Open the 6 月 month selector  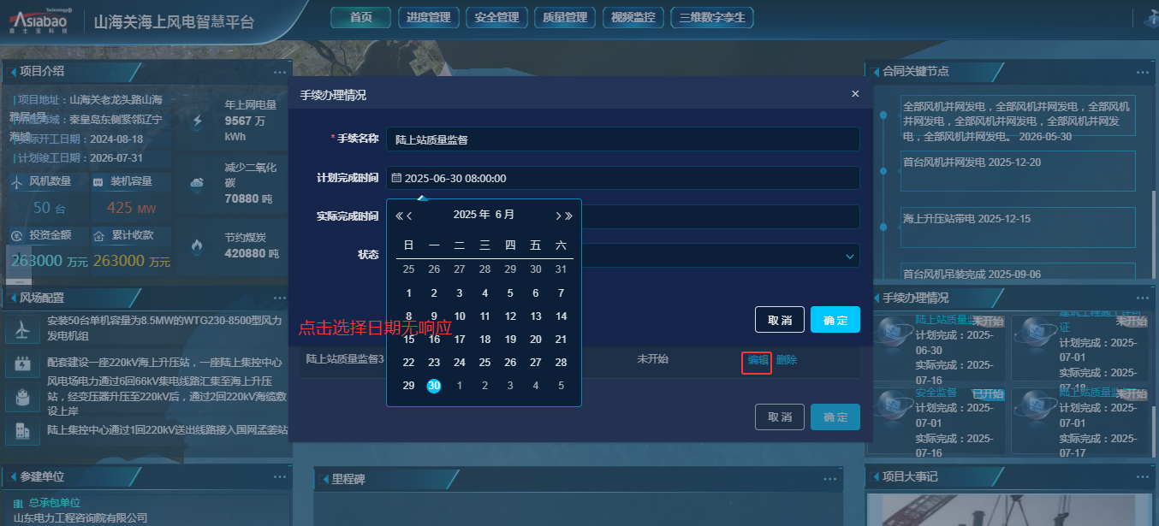tap(505, 215)
